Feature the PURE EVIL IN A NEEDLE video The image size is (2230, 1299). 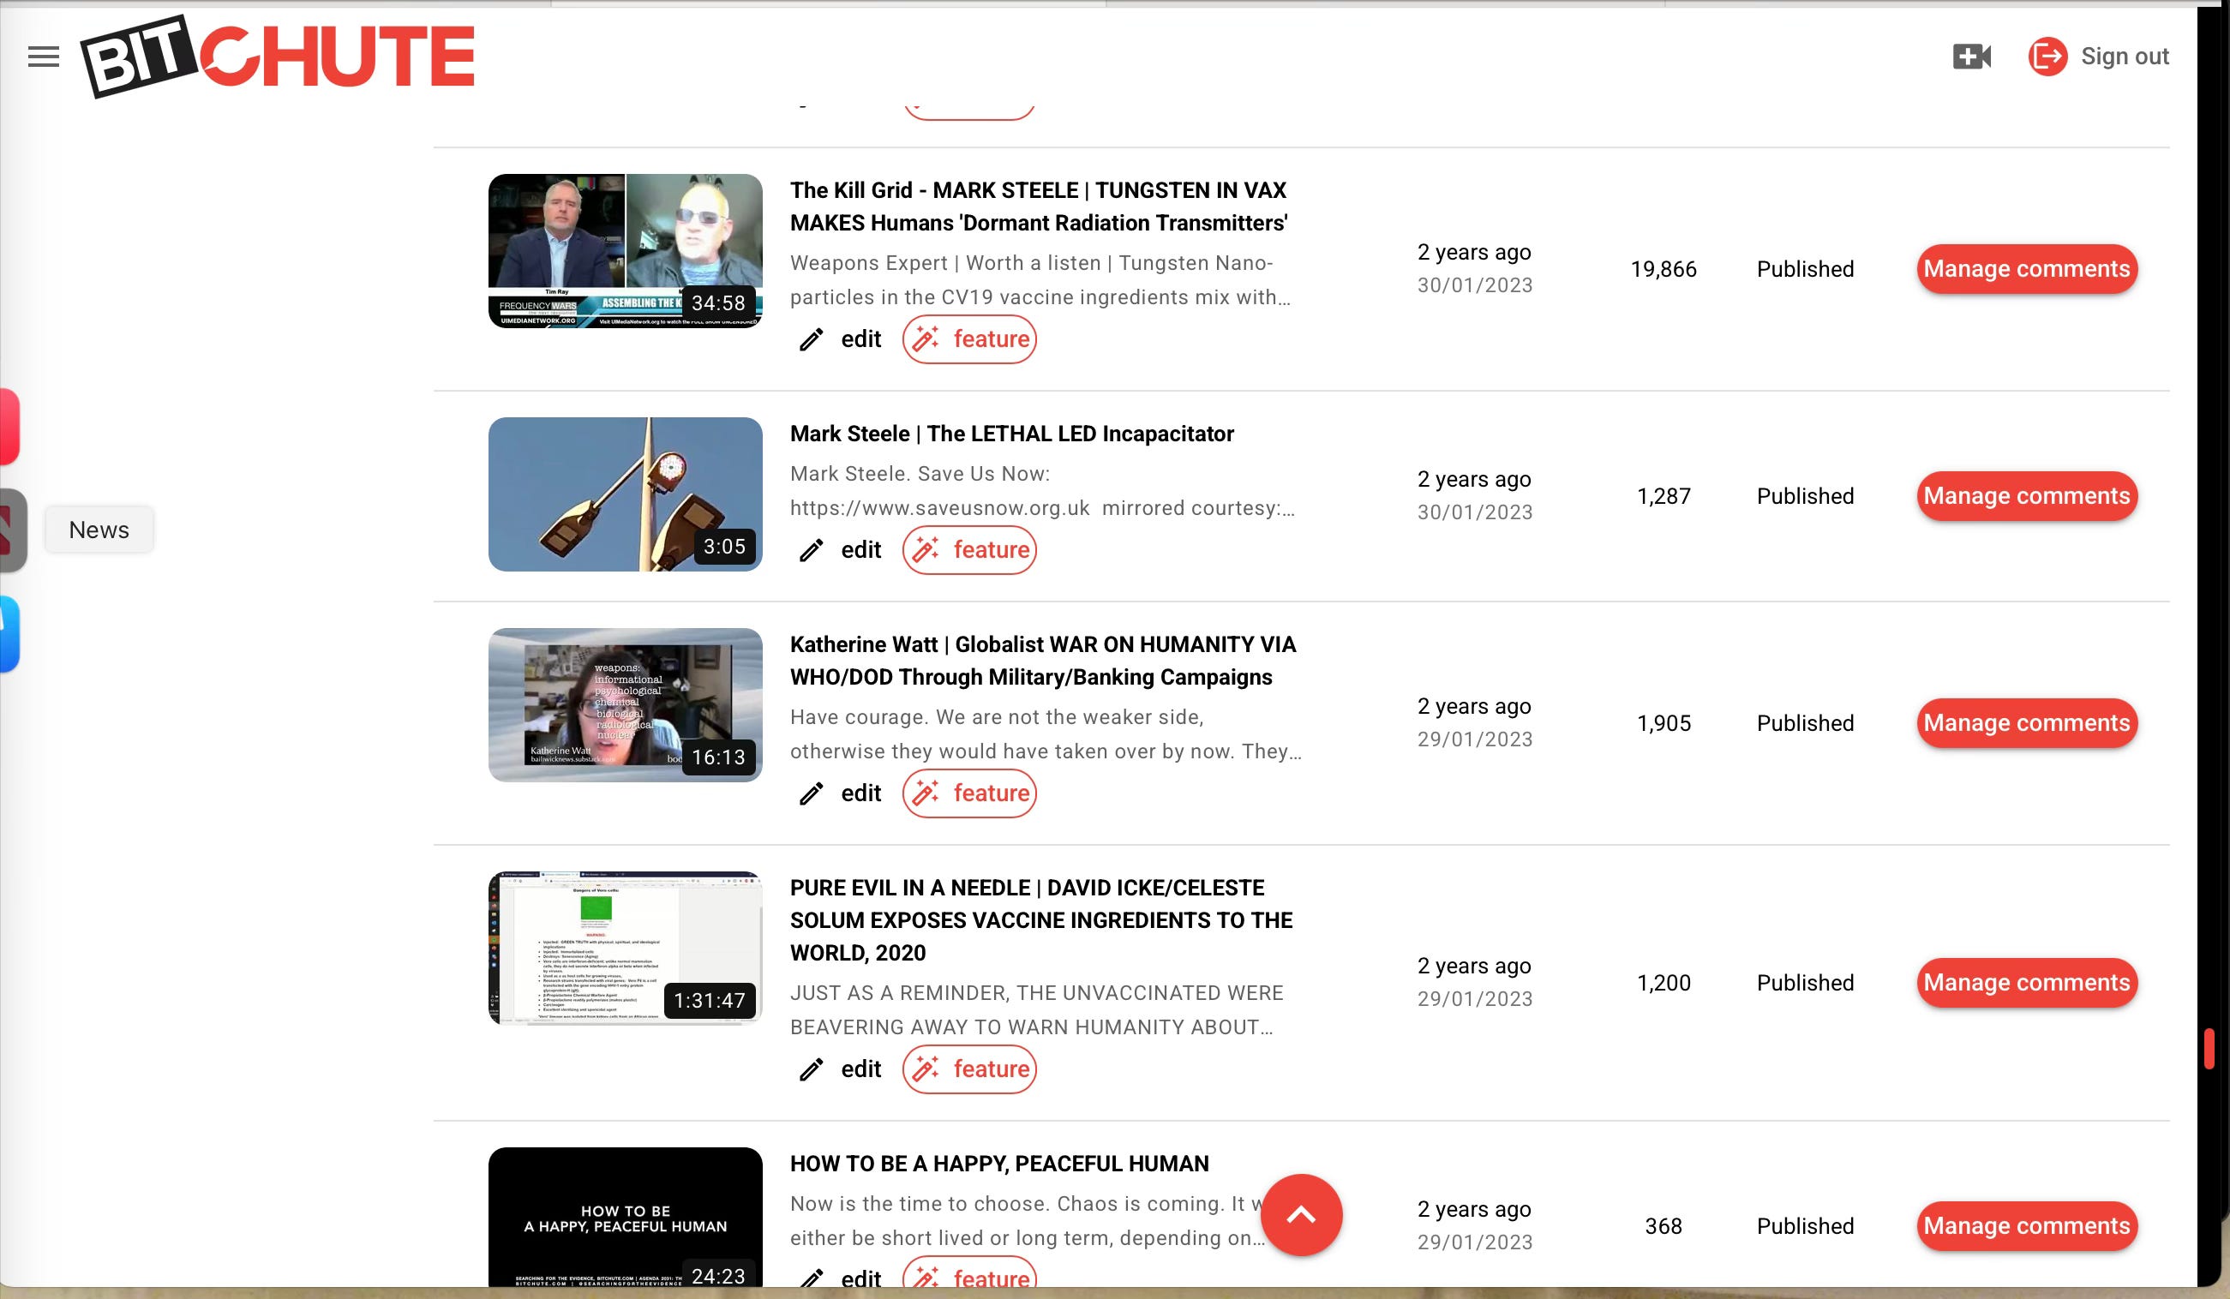coord(969,1069)
